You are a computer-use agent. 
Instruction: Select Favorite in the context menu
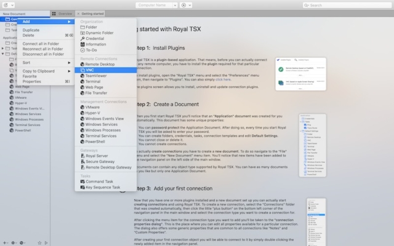point(46,76)
